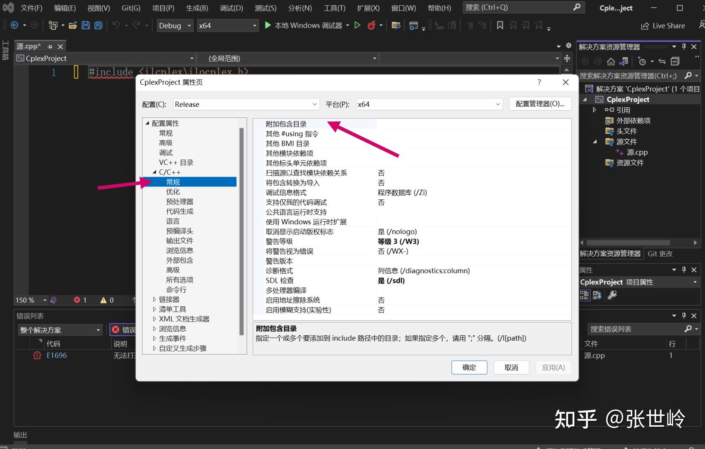Toggle a bookmark on the current line

[500, 25]
